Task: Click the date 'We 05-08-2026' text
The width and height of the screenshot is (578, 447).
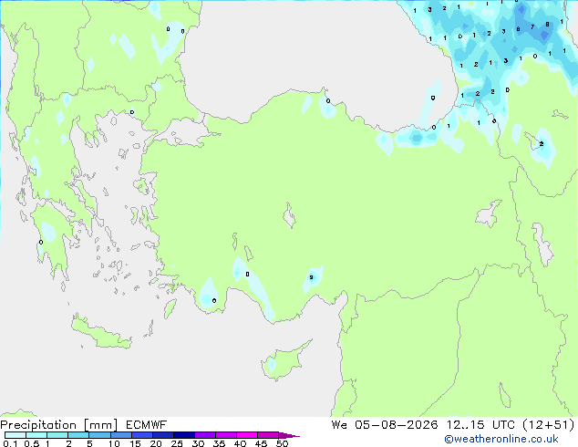Action: pos(385,425)
